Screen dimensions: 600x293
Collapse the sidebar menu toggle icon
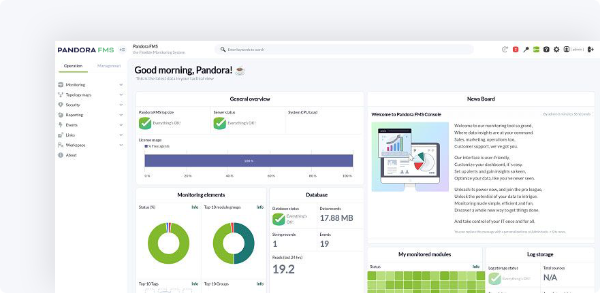(x=122, y=50)
